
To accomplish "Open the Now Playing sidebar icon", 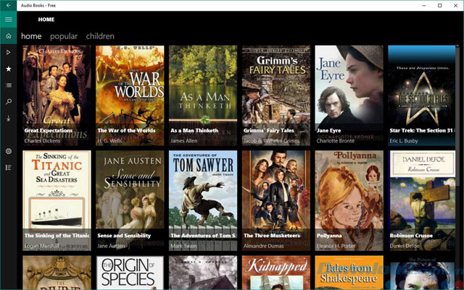I will [x=8, y=52].
